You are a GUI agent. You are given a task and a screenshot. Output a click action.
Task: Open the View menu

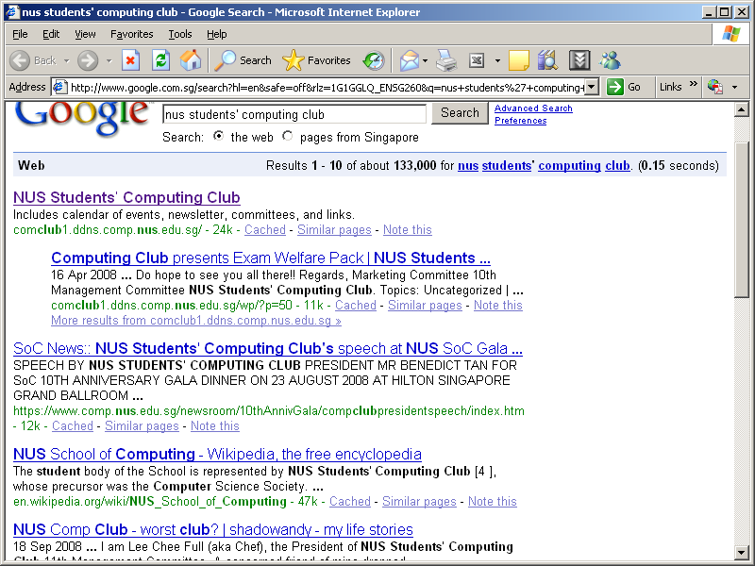tap(85, 34)
